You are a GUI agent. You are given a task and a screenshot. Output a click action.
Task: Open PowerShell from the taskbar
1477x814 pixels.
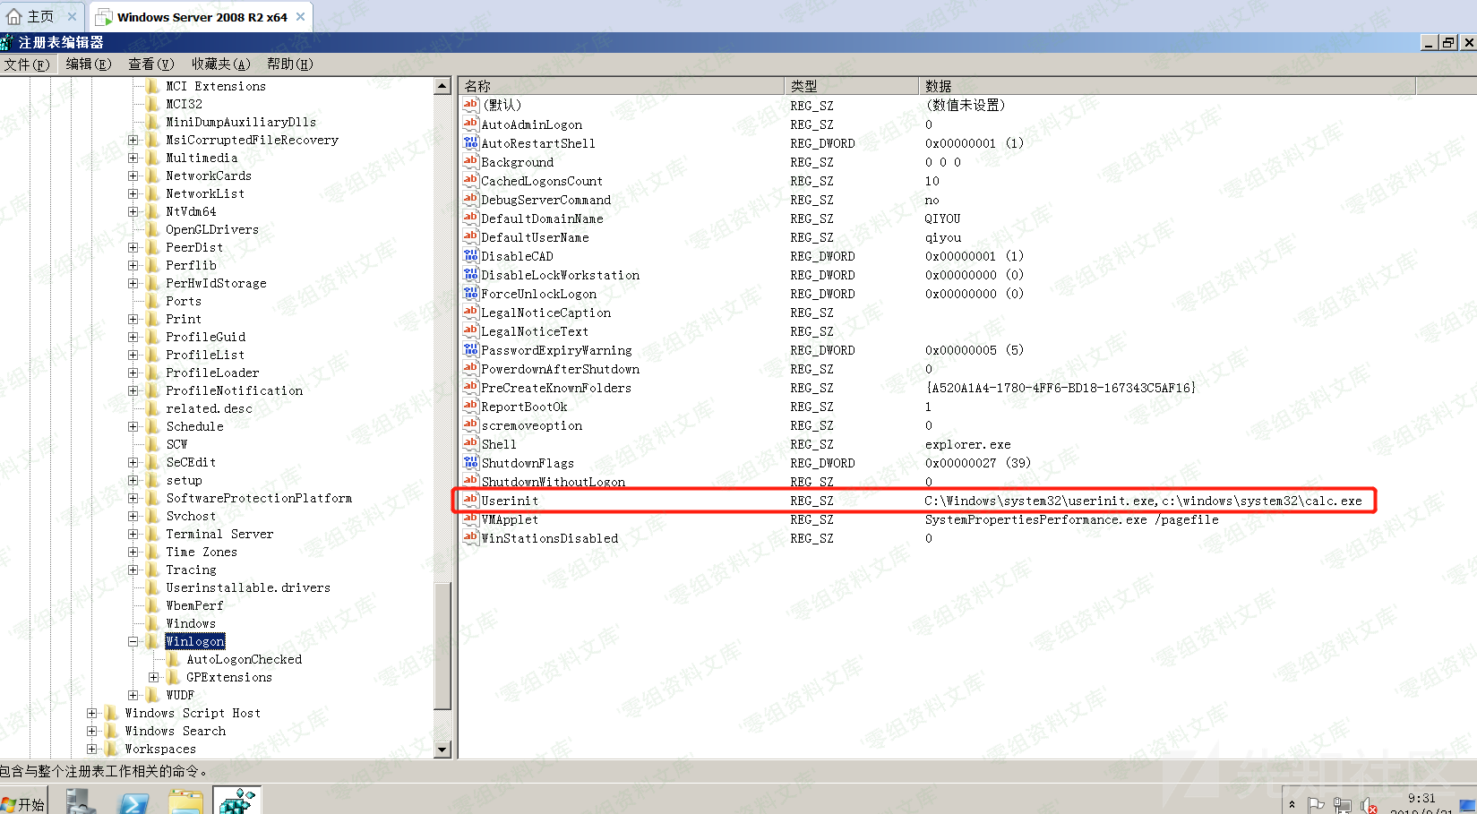(x=133, y=801)
